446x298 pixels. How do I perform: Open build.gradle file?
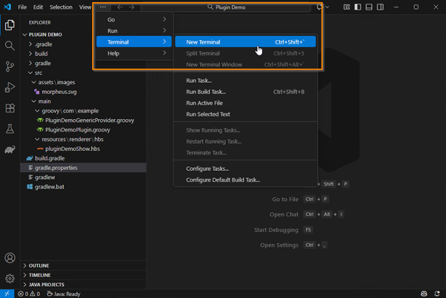83,158
